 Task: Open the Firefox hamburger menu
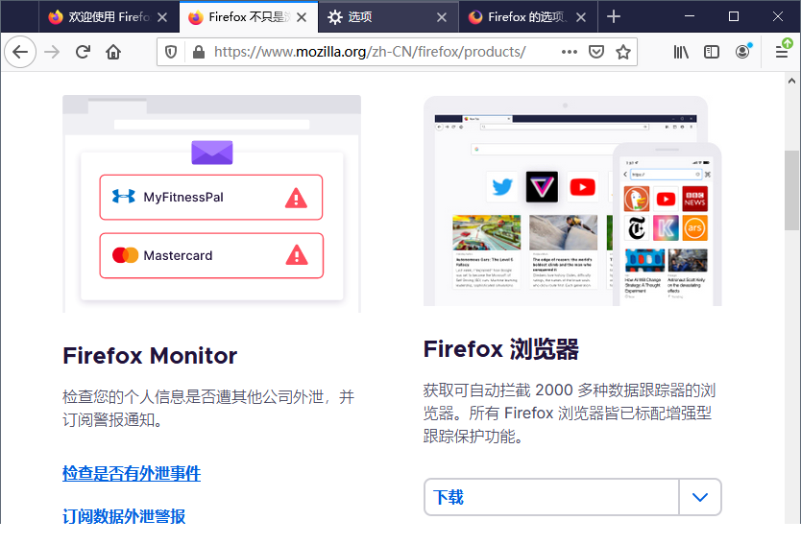pos(782,52)
